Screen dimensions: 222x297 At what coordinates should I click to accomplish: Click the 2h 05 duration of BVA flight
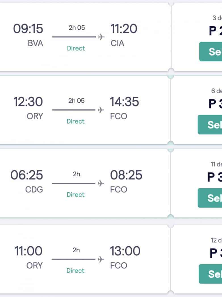coord(77,28)
